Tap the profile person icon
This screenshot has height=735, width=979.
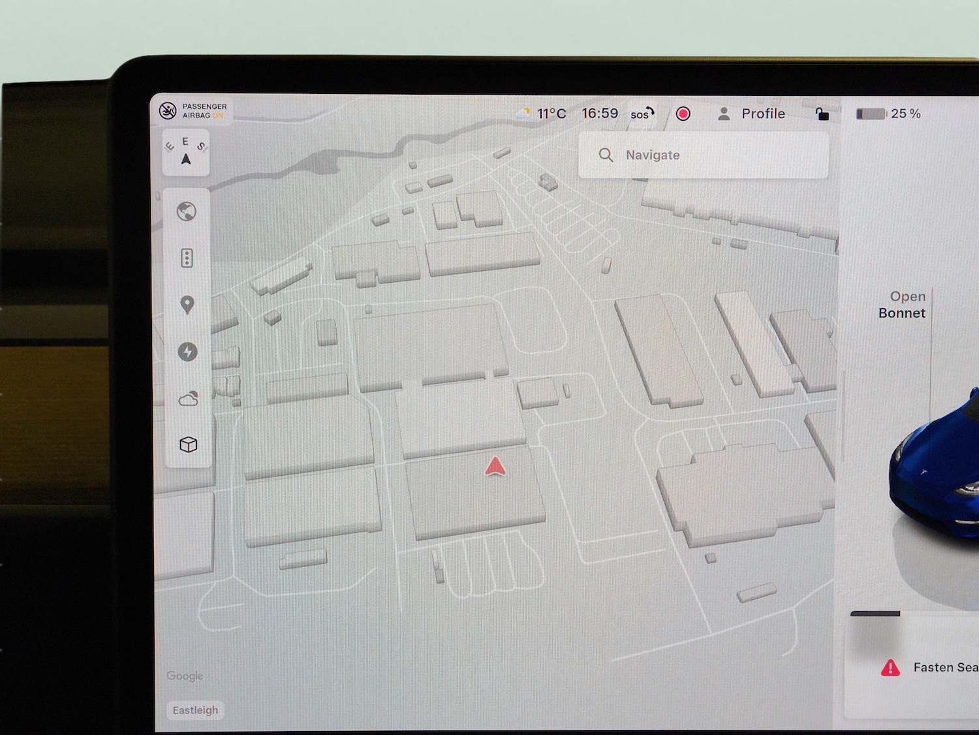[723, 114]
